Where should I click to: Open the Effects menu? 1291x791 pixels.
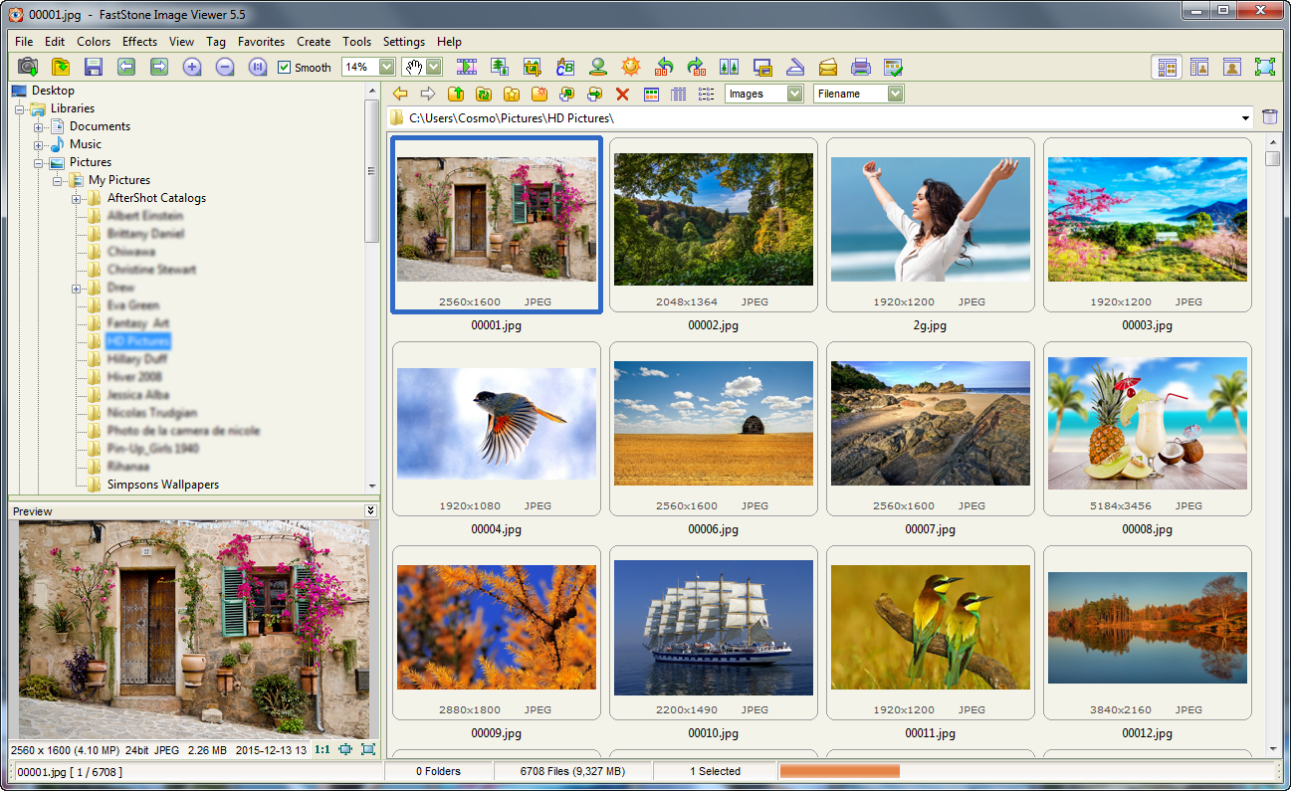click(139, 42)
